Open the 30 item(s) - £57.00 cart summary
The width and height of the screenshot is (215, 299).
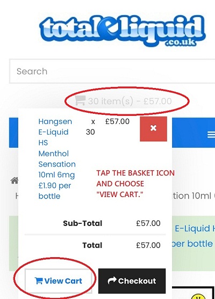point(123,101)
